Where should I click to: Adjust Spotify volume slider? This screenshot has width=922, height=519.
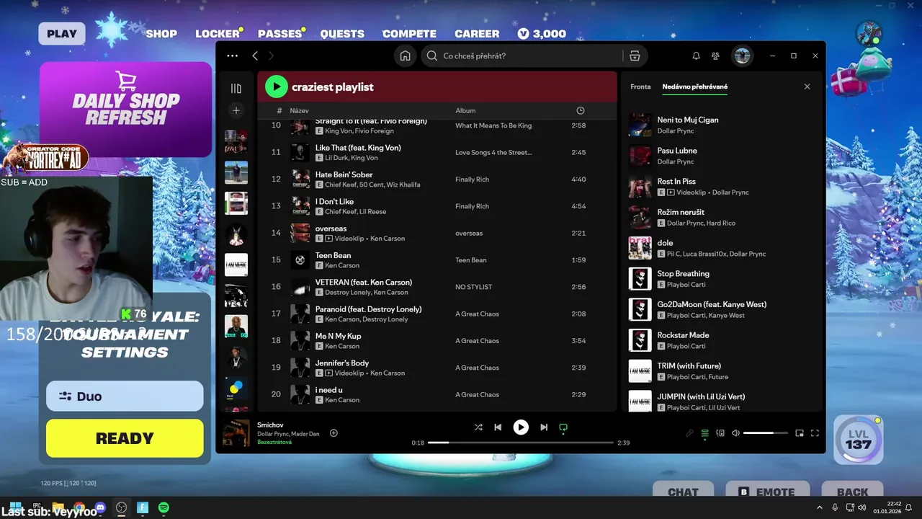coord(764,433)
